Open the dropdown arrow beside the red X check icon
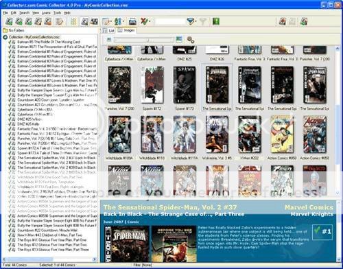The width and height of the screenshot is (343, 269). (x=150, y=22)
